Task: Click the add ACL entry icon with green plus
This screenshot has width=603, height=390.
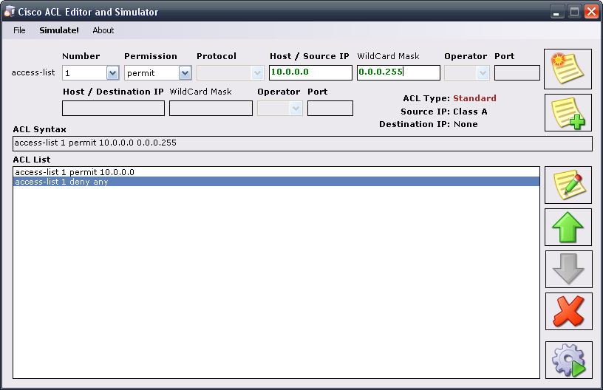Action: (x=568, y=112)
